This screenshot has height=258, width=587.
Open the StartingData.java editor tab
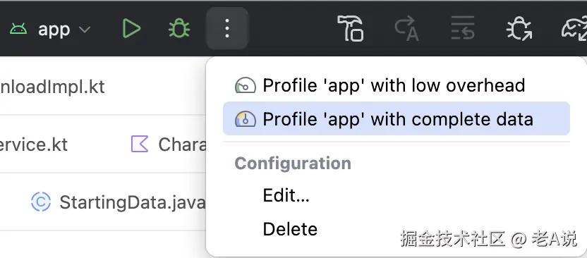tap(118, 202)
